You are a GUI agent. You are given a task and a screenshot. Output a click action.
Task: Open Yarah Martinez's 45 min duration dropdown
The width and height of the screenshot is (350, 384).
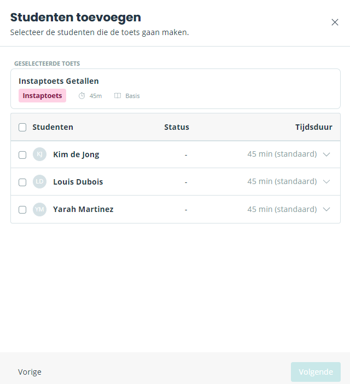click(x=289, y=209)
